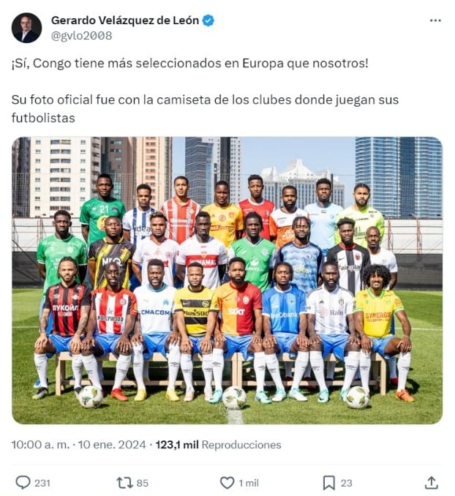Open Gerardo Velázquez de León profile name
Viewport: 455px width, 496px height.
pyautogui.click(x=125, y=20)
